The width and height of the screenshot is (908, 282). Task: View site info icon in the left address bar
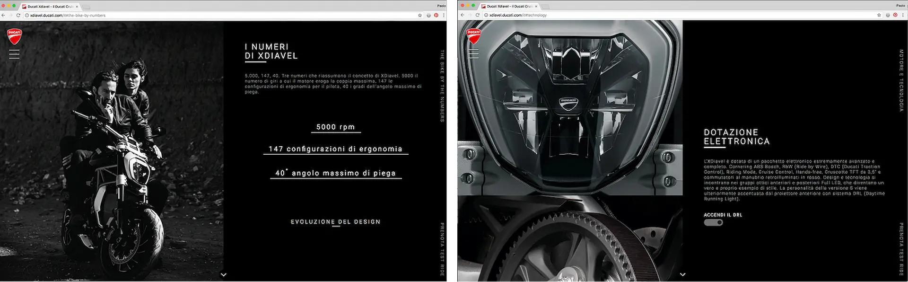(x=27, y=15)
